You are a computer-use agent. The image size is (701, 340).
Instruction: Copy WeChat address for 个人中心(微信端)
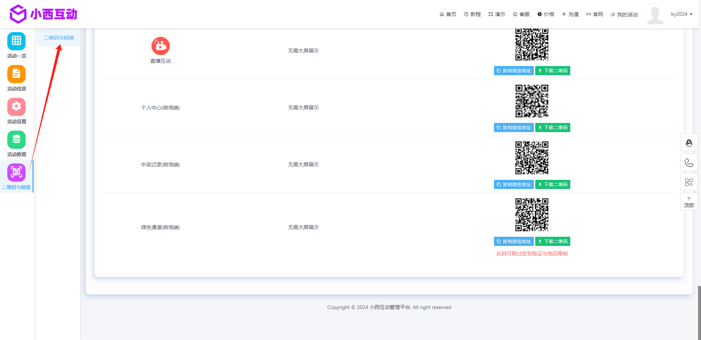point(514,128)
